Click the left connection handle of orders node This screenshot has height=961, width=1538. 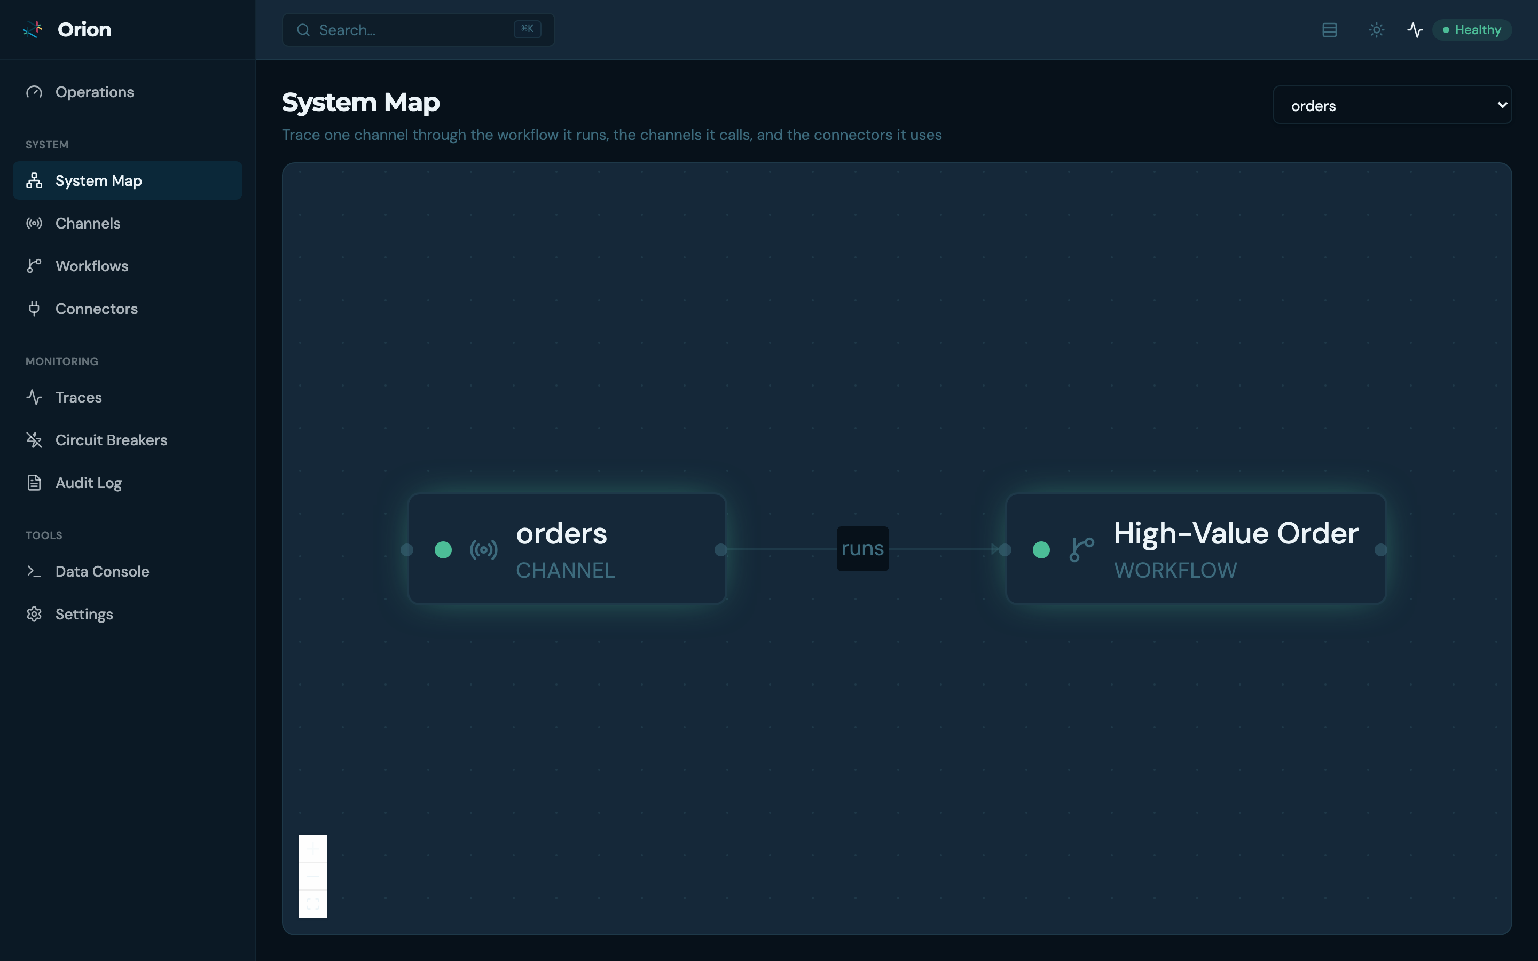[x=407, y=550]
